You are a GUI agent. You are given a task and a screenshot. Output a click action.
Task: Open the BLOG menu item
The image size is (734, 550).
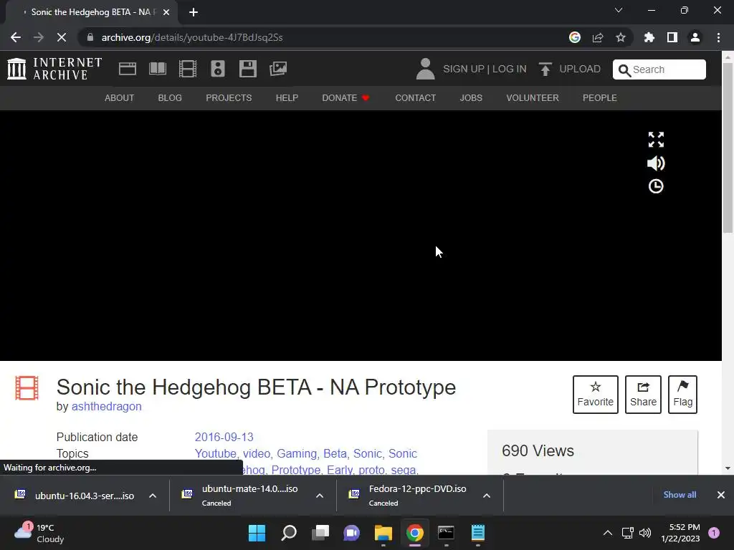click(170, 97)
